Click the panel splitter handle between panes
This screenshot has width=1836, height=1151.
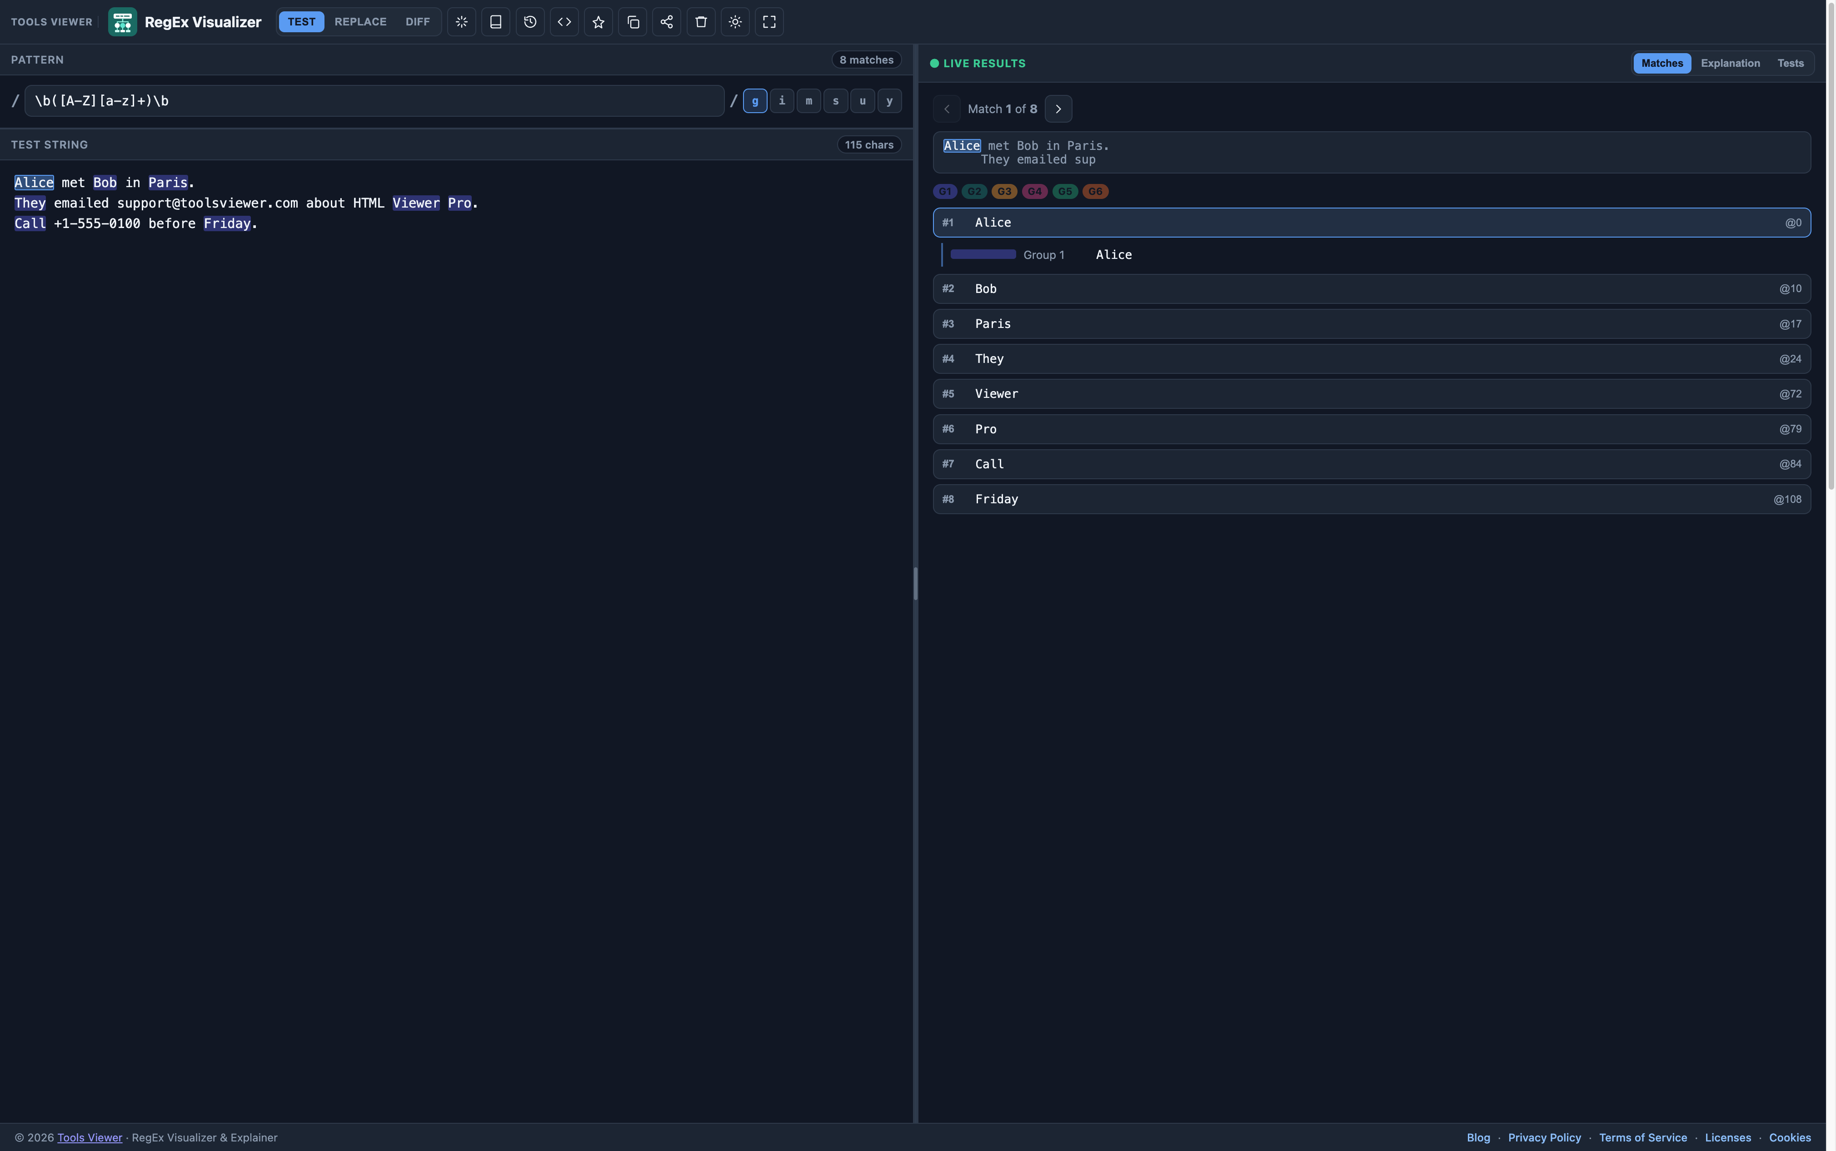pyautogui.click(x=916, y=584)
